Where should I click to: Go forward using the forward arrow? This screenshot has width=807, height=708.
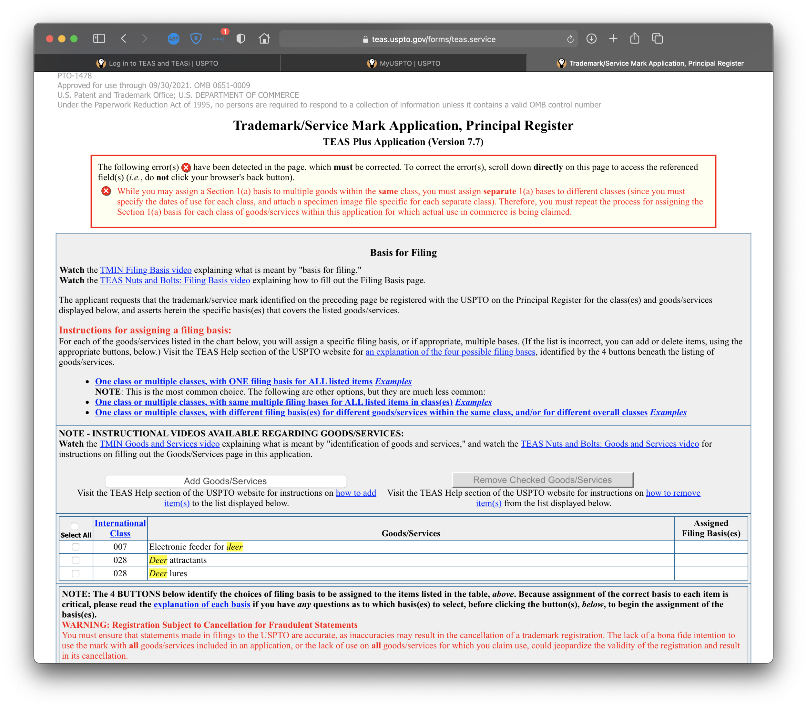145,39
